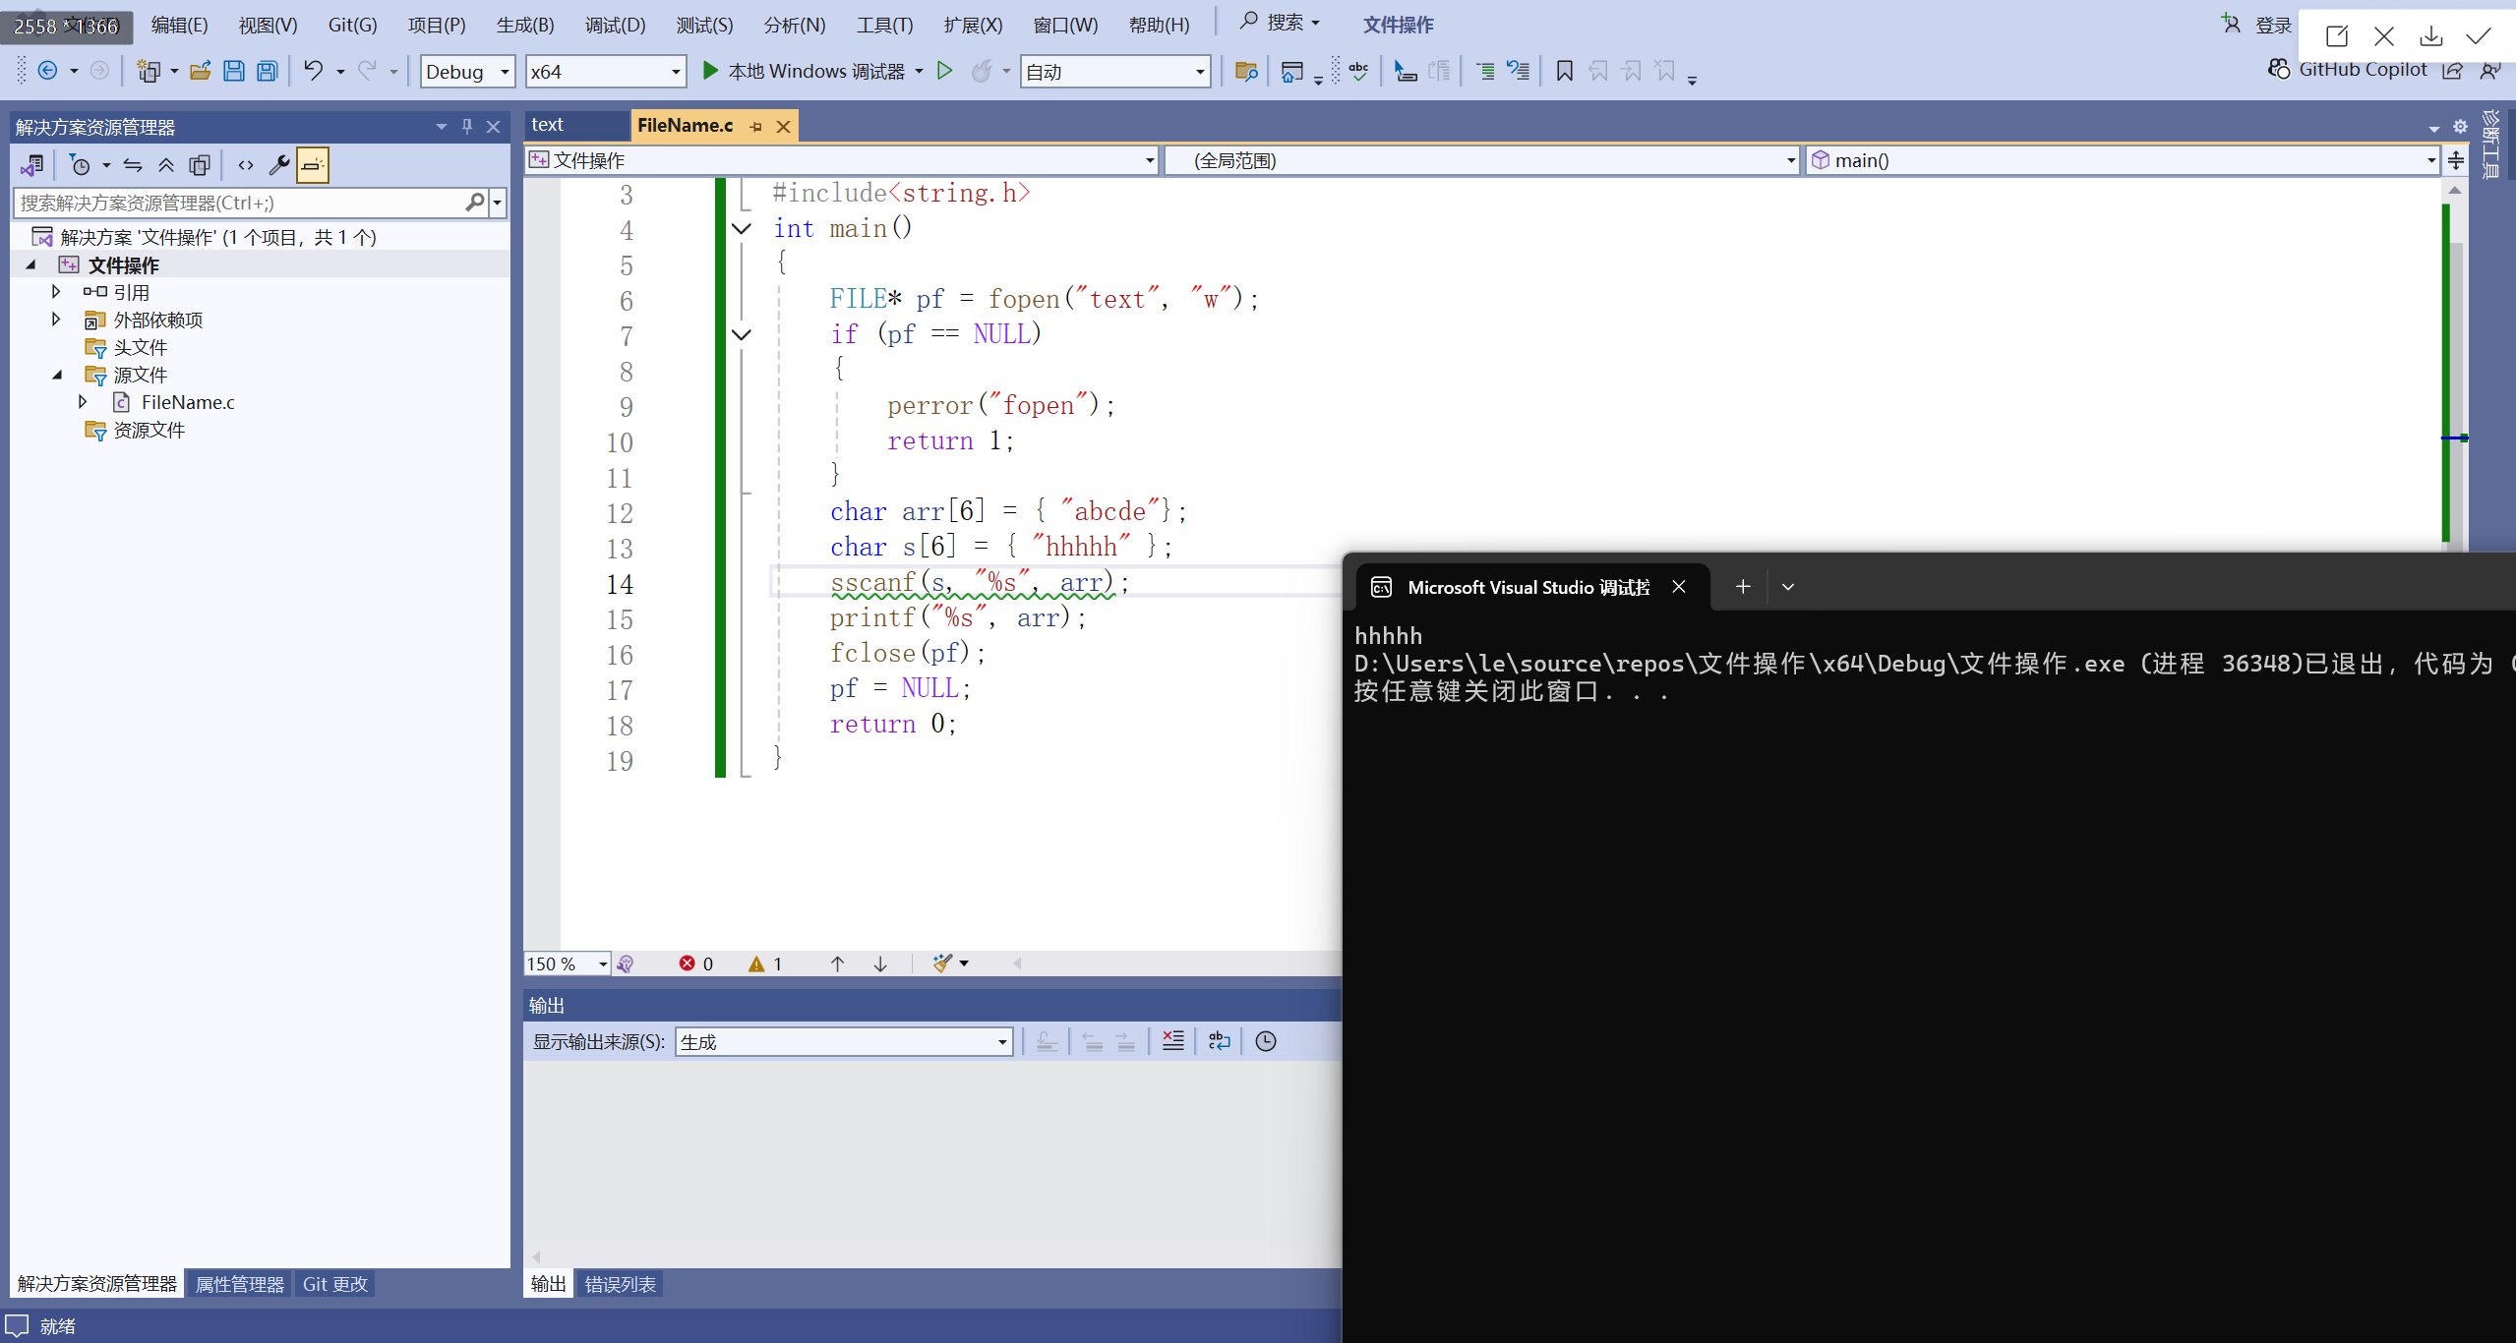Click the clock icon in the output toolbar

point(1266,1041)
